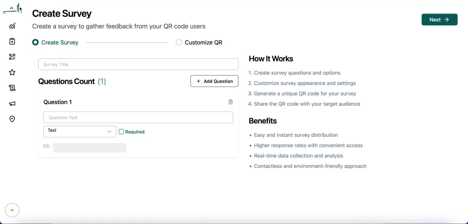Viewport: 468px width, 224px height.
Task: Open the scroll document sidebar icon
Action: click(x=12, y=88)
